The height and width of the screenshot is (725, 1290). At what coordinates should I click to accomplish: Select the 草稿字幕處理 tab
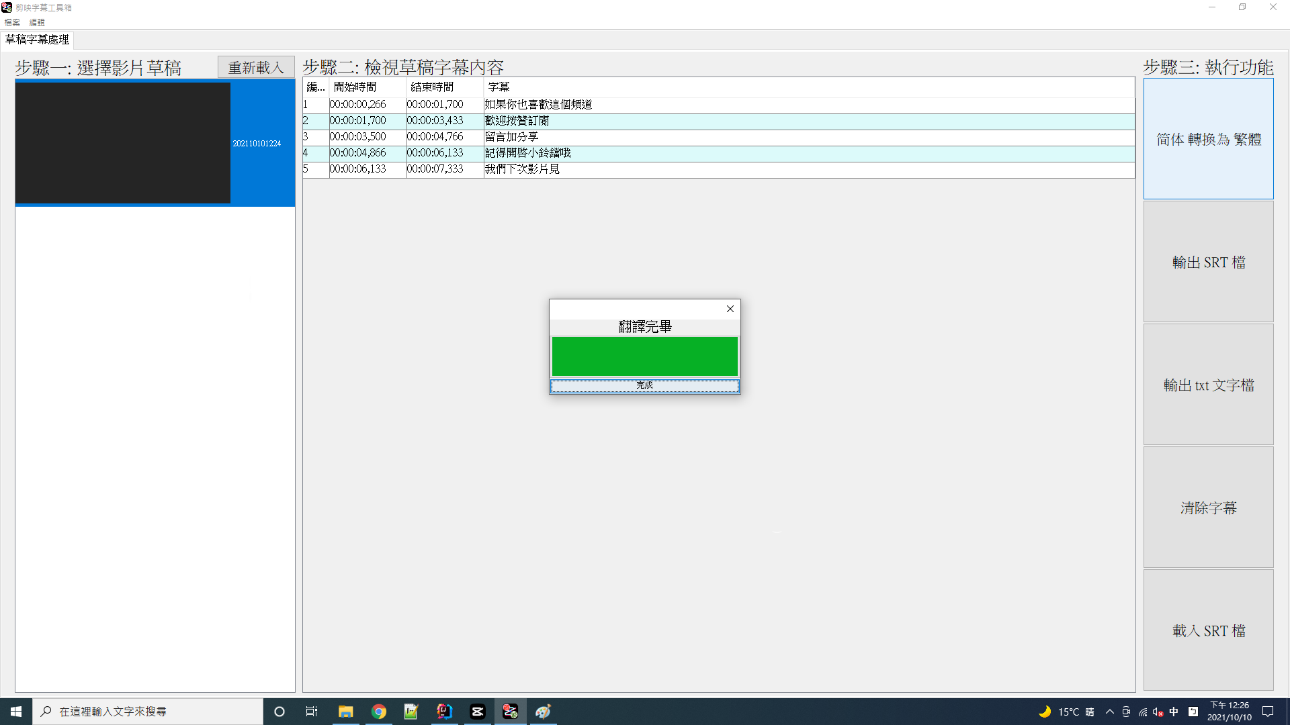tap(37, 40)
